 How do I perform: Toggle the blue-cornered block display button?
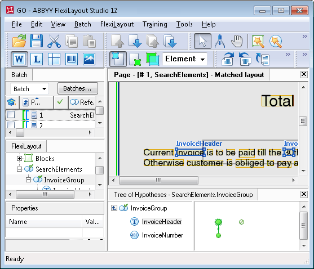pyautogui.click(x=118, y=59)
